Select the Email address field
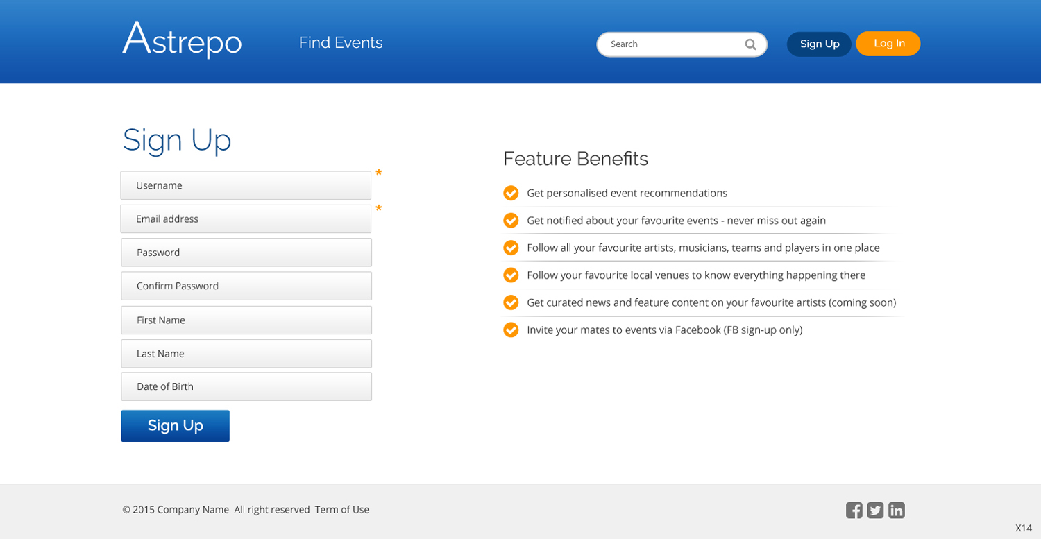The image size is (1041, 539). click(246, 219)
